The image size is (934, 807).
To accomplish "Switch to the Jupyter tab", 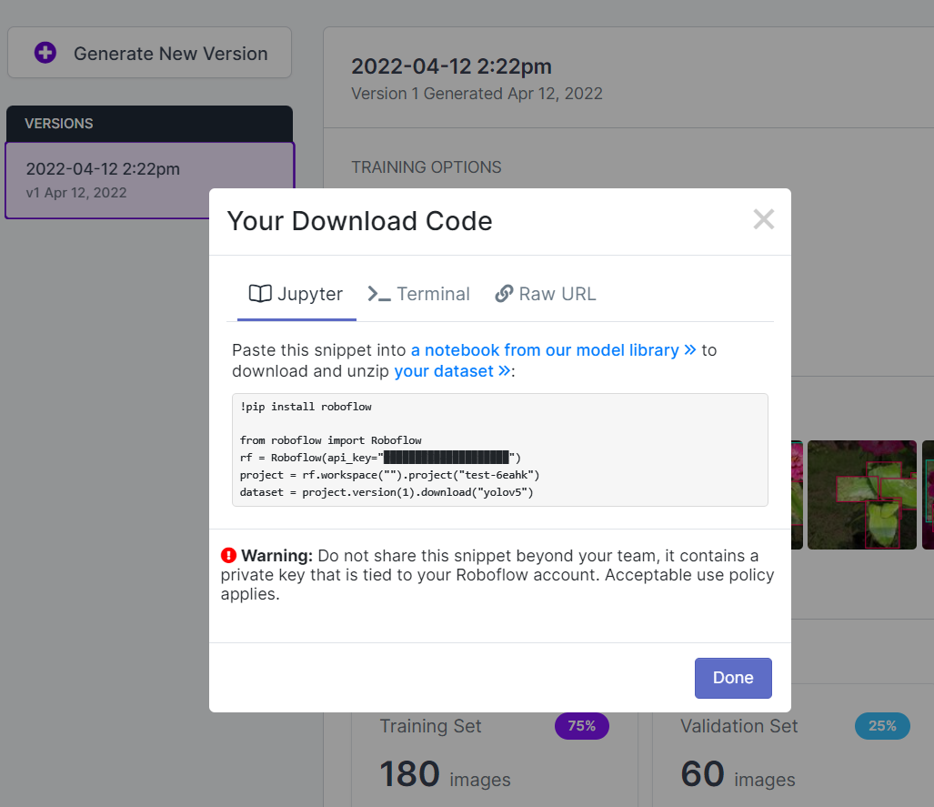I will point(296,294).
